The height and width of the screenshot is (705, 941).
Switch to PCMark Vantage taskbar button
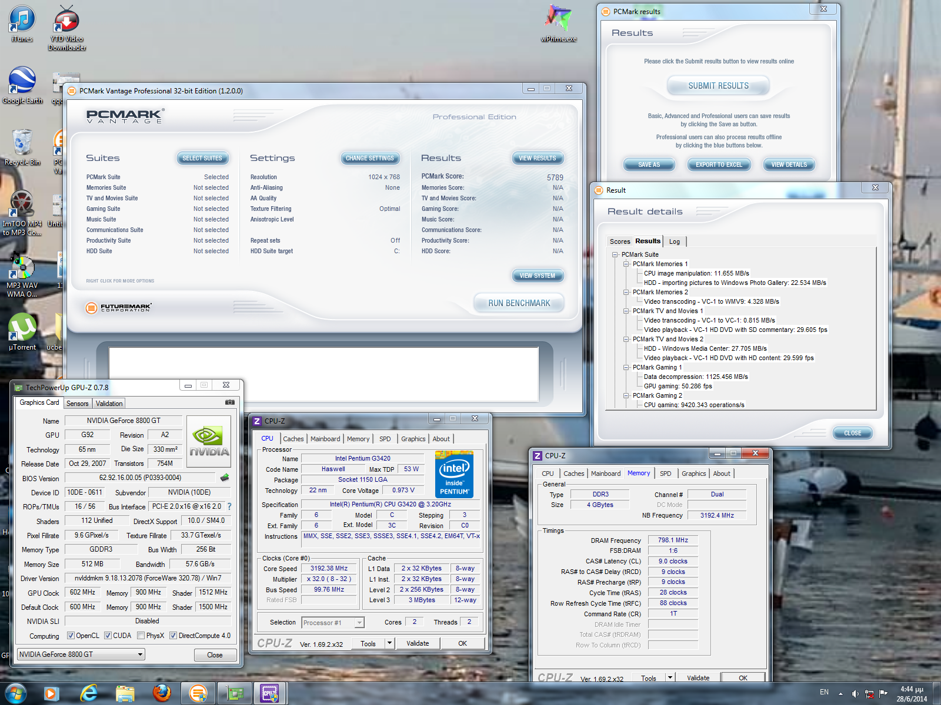198,694
